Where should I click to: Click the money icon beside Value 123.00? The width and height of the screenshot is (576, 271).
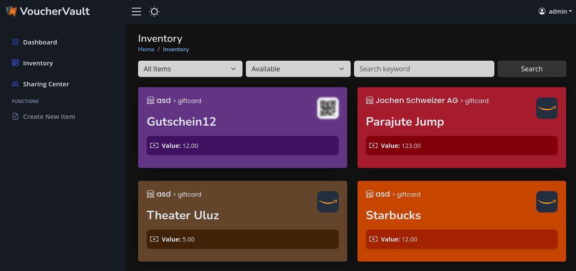coord(374,146)
